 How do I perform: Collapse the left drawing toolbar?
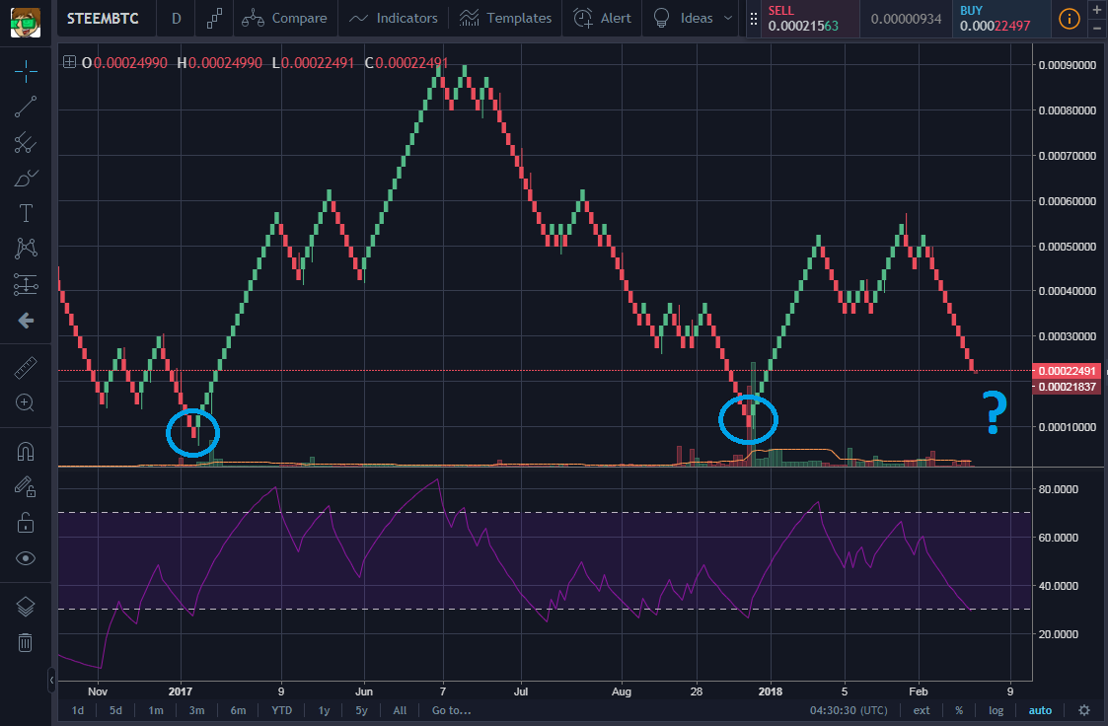(x=51, y=680)
